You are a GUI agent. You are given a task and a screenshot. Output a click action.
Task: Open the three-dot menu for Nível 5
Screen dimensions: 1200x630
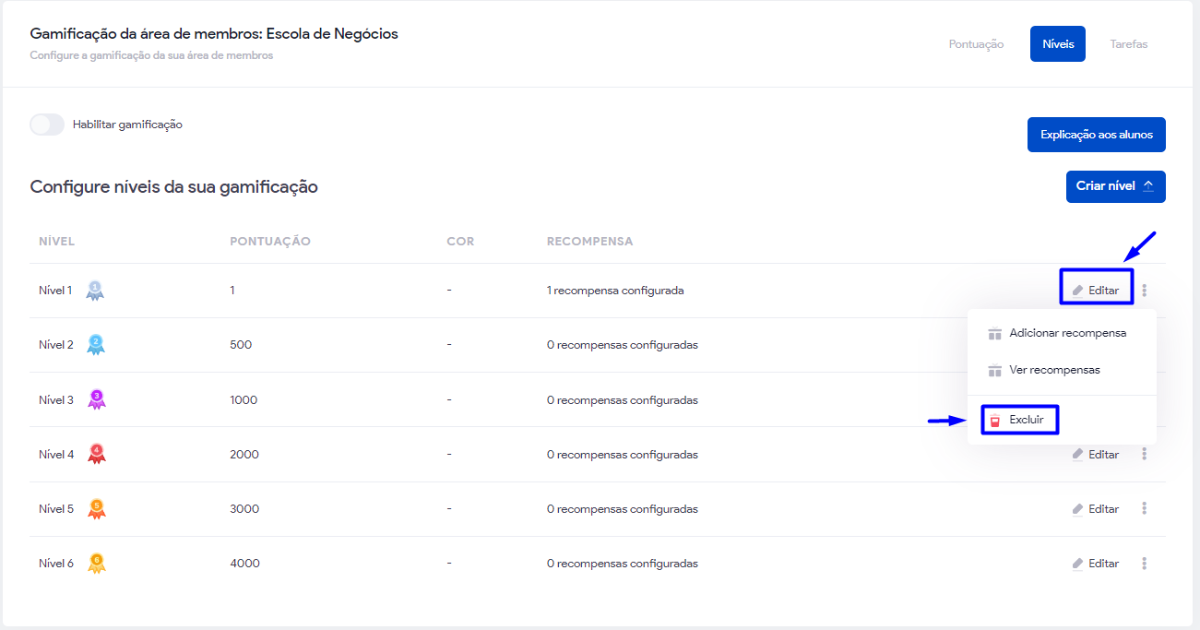coord(1145,508)
